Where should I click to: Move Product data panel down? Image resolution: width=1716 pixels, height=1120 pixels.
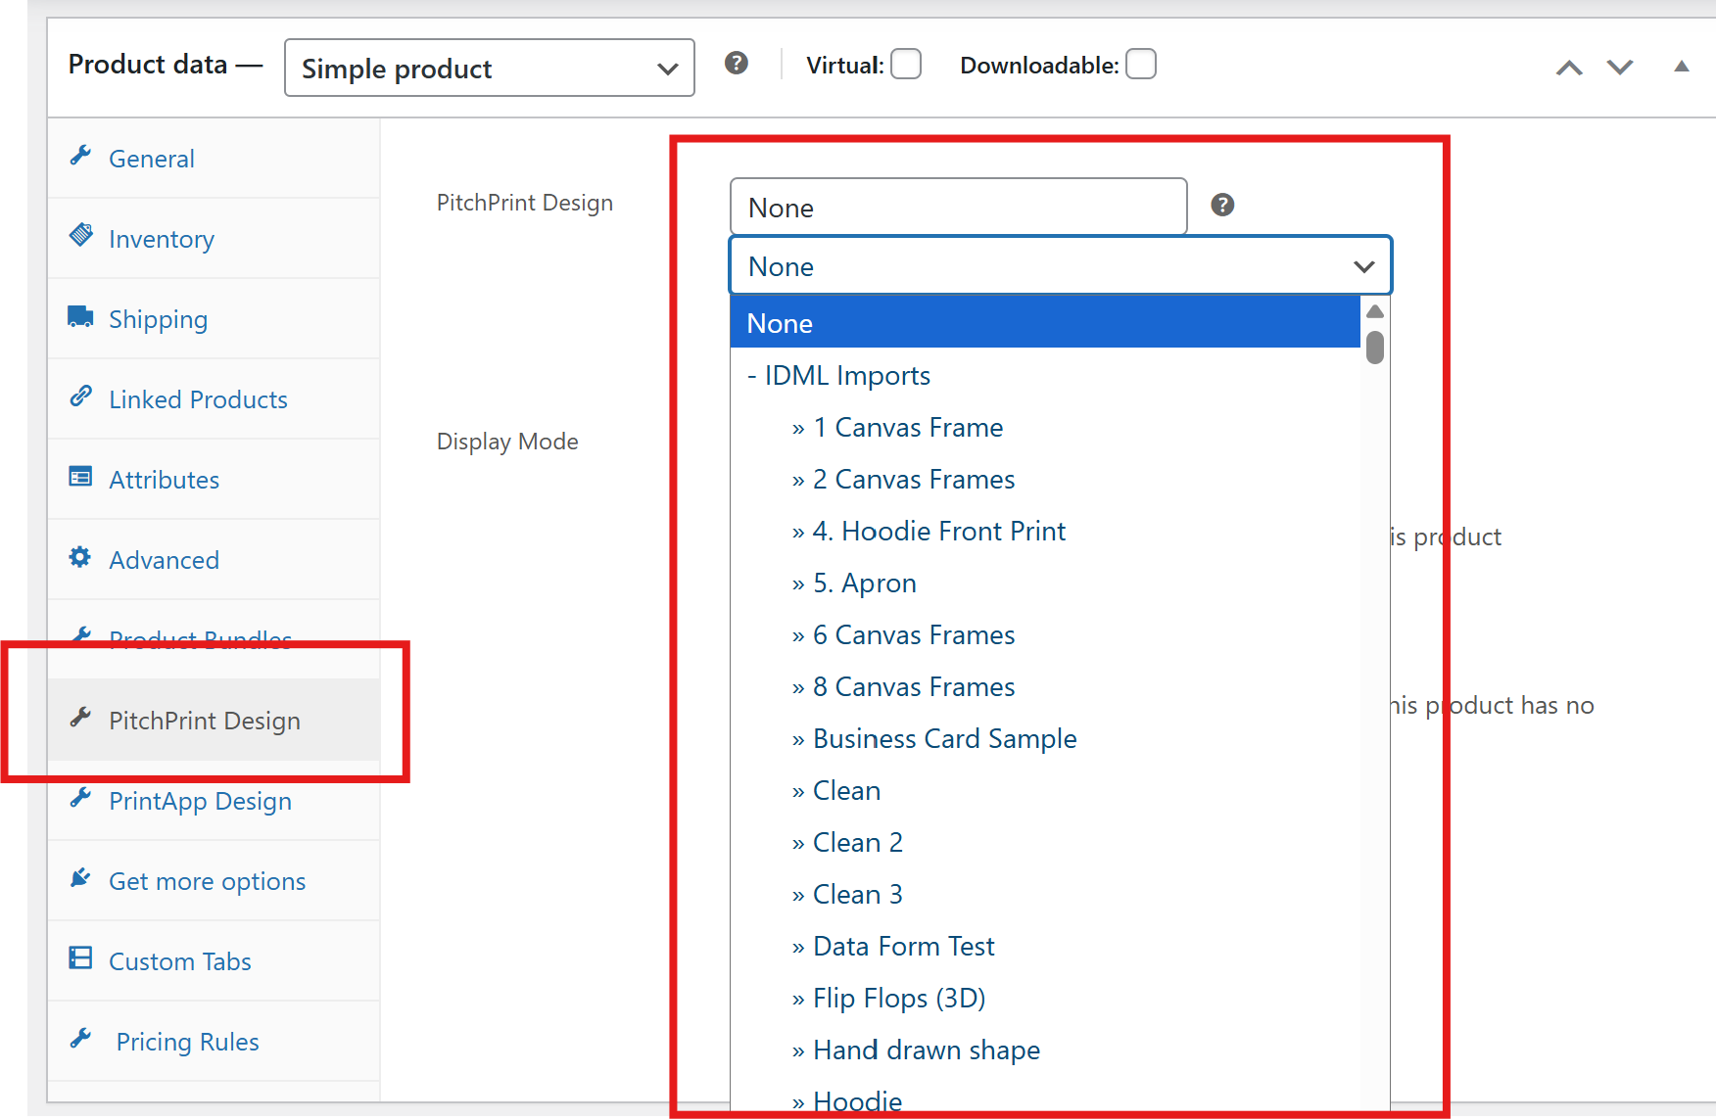(1620, 67)
